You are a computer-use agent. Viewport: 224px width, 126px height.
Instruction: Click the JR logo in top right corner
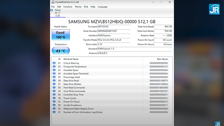214,9
